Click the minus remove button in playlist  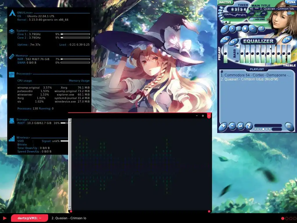pyautogui.click(x=232, y=126)
